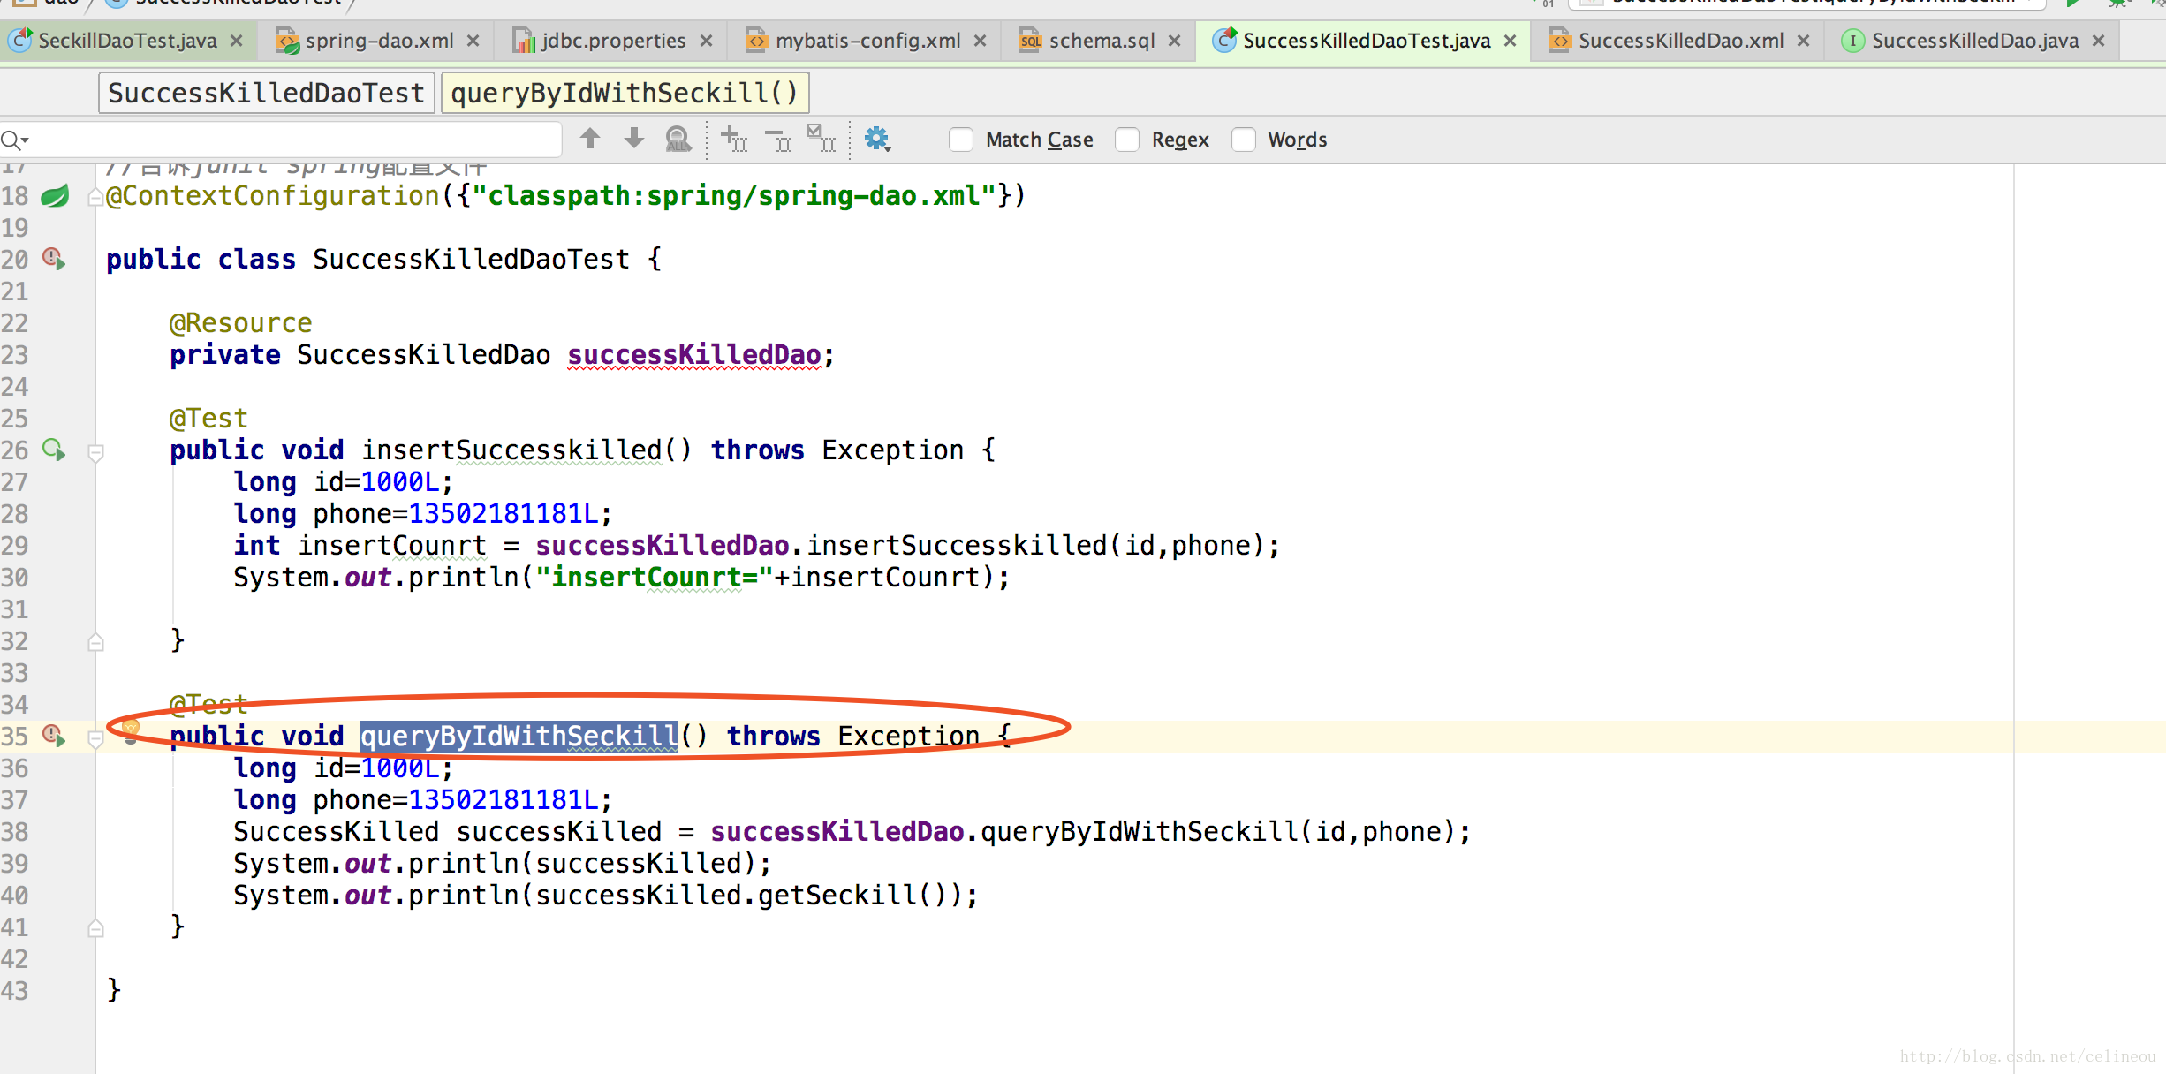
Task: Collapse queryByIdWithSeckill method fold at line 35
Action: pyautogui.click(x=96, y=738)
